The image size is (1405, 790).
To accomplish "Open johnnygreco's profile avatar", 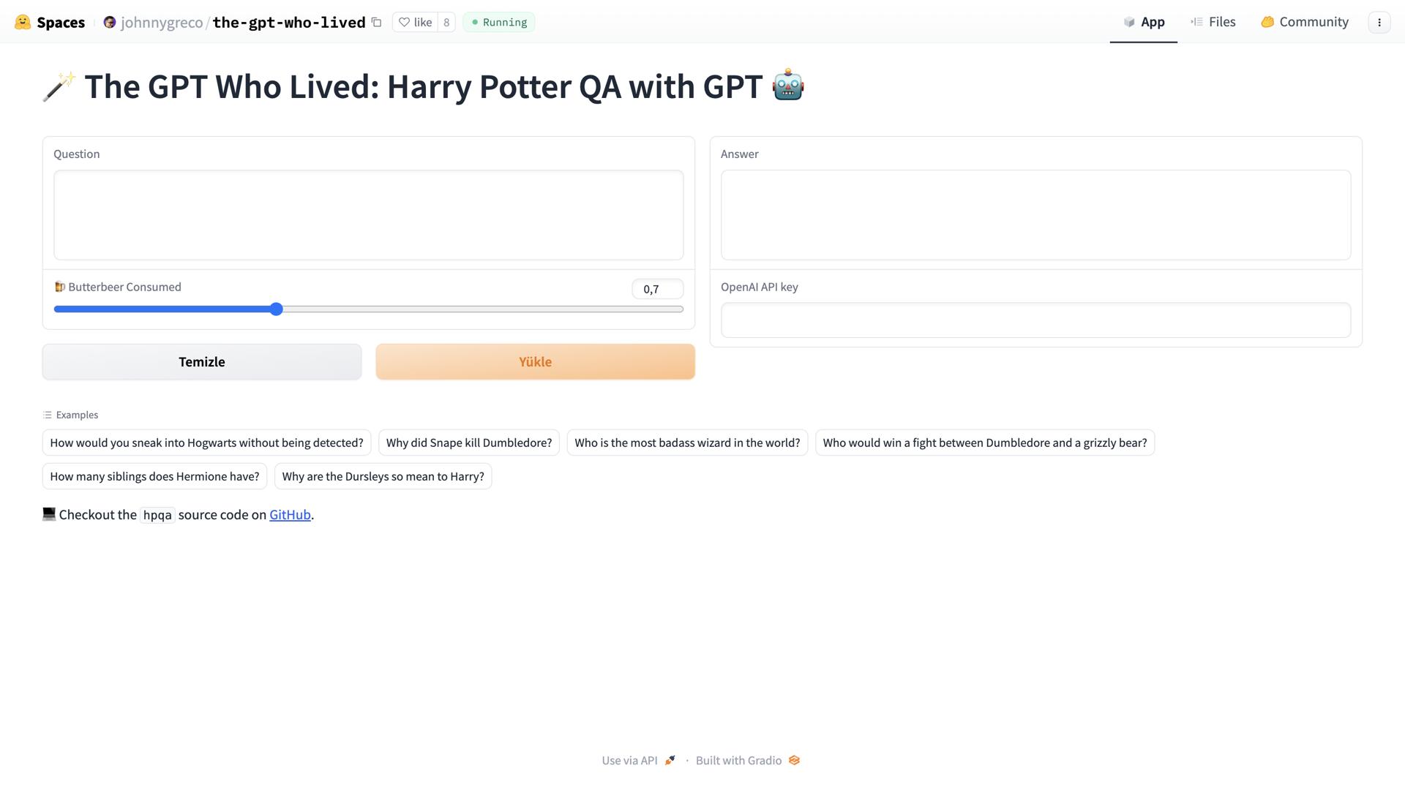I will point(109,22).
